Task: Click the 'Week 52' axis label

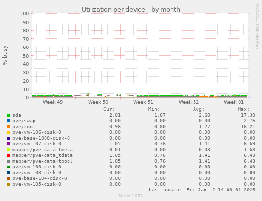Action: (x=189, y=102)
